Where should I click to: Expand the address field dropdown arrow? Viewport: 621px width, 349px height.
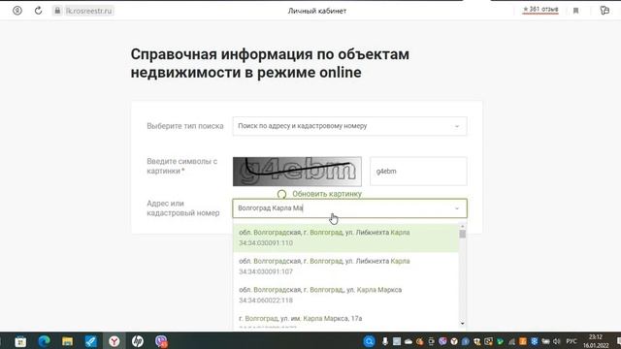pyautogui.click(x=457, y=208)
